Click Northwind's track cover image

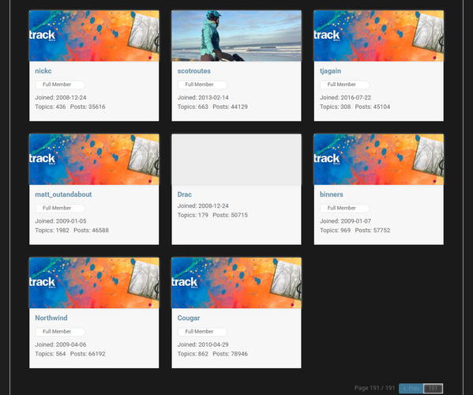(94, 283)
